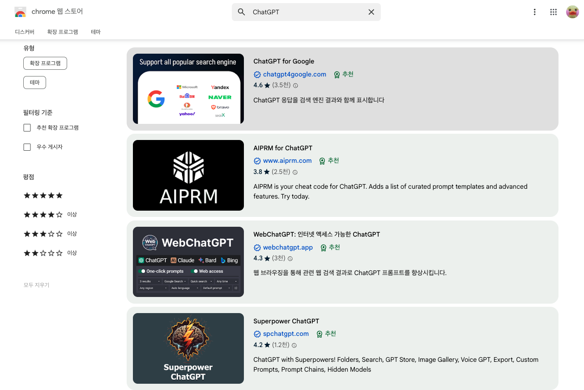Select the 확장 프로그램 type filter chip

click(45, 63)
